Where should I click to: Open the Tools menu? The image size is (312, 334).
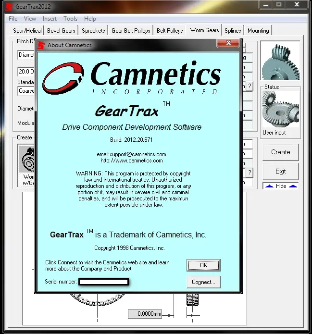[70, 19]
